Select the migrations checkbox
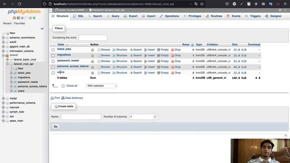The height and width of the screenshot is (163, 290). click(53, 55)
